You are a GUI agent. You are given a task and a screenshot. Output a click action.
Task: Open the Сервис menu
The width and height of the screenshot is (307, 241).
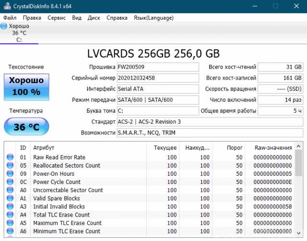click(57, 18)
